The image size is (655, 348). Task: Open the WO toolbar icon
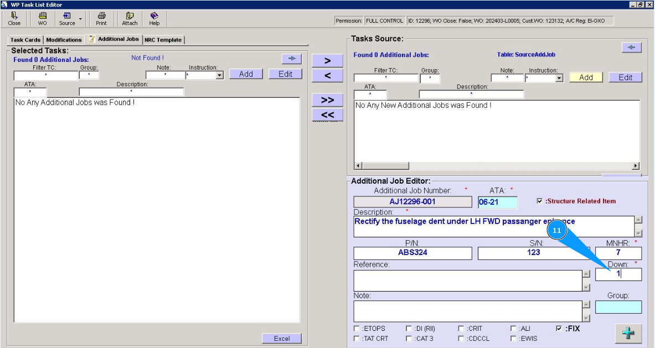click(x=42, y=19)
